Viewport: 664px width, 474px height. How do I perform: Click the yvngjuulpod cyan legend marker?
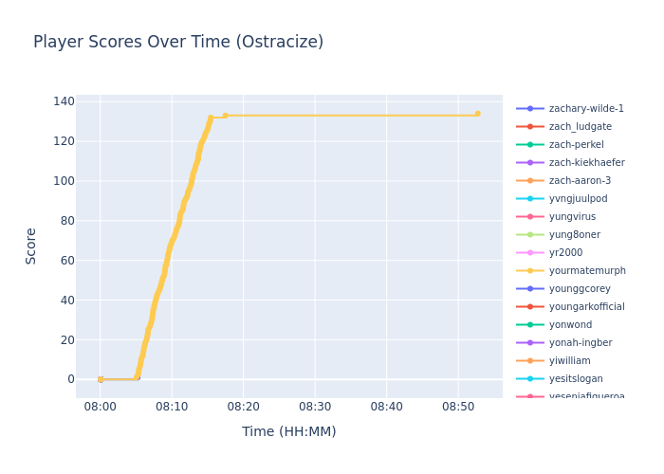pyautogui.click(x=530, y=199)
